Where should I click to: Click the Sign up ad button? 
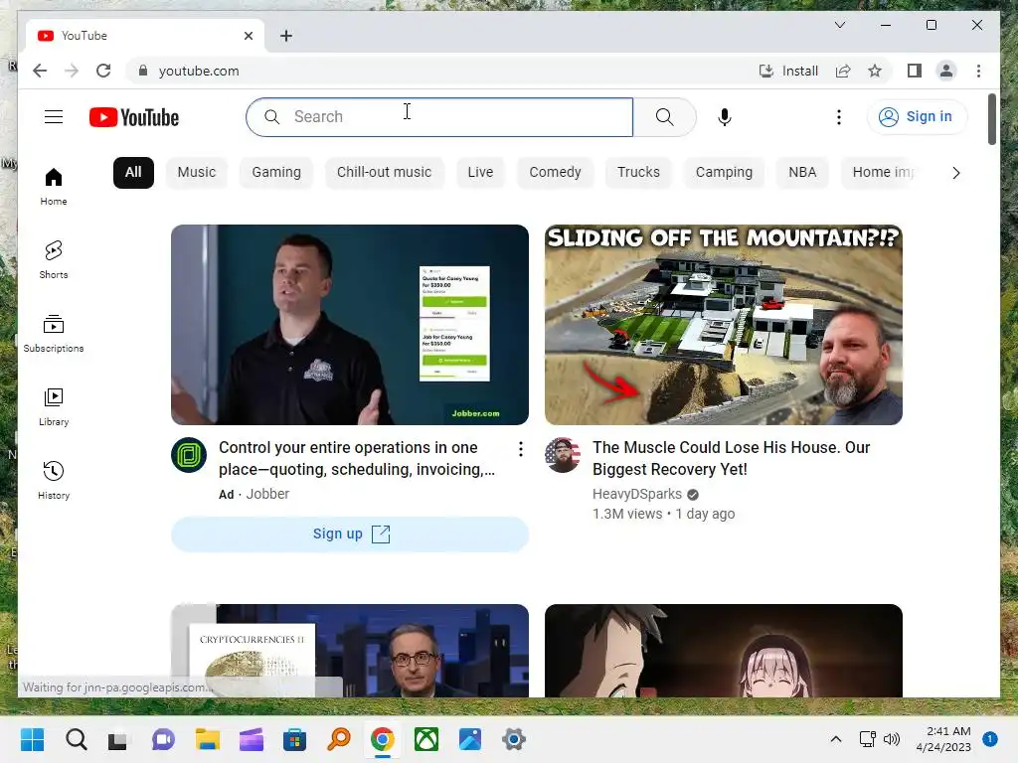pyautogui.click(x=350, y=534)
